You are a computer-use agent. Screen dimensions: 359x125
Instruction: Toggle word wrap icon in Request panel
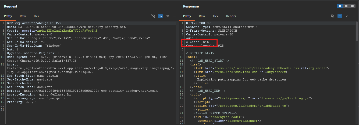pos(160,16)
